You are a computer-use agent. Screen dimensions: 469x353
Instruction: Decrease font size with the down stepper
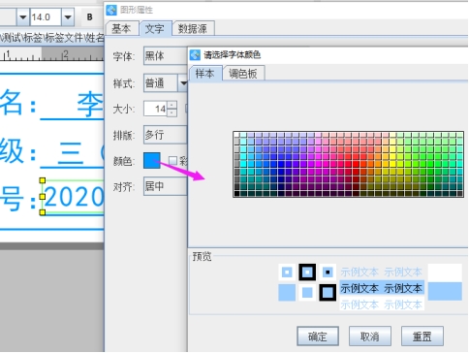click(172, 112)
